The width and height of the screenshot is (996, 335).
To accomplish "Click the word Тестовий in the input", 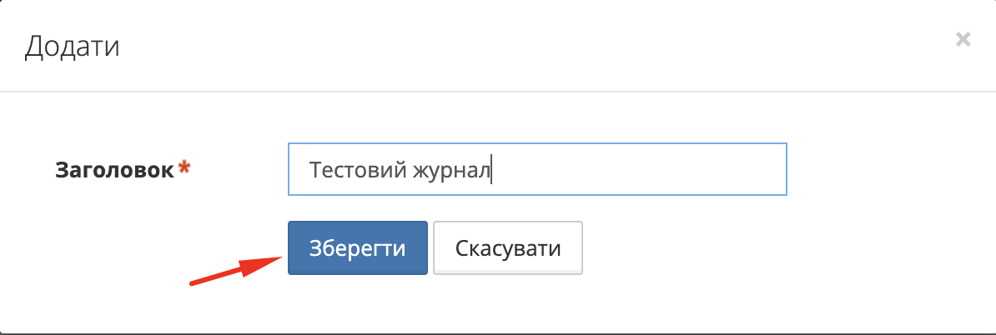I will (356, 170).
